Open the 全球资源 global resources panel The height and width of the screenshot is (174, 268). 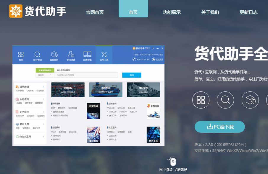coord(71,55)
